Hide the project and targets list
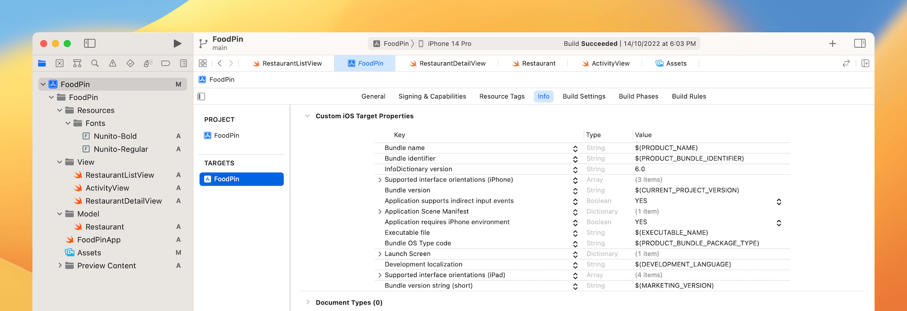Viewport: 907px width, 311px height. tap(201, 97)
